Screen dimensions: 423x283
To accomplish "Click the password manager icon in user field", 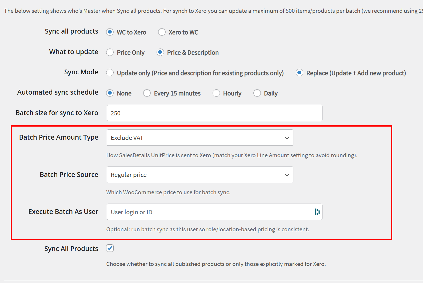I will pyautogui.click(x=317, y=212).
